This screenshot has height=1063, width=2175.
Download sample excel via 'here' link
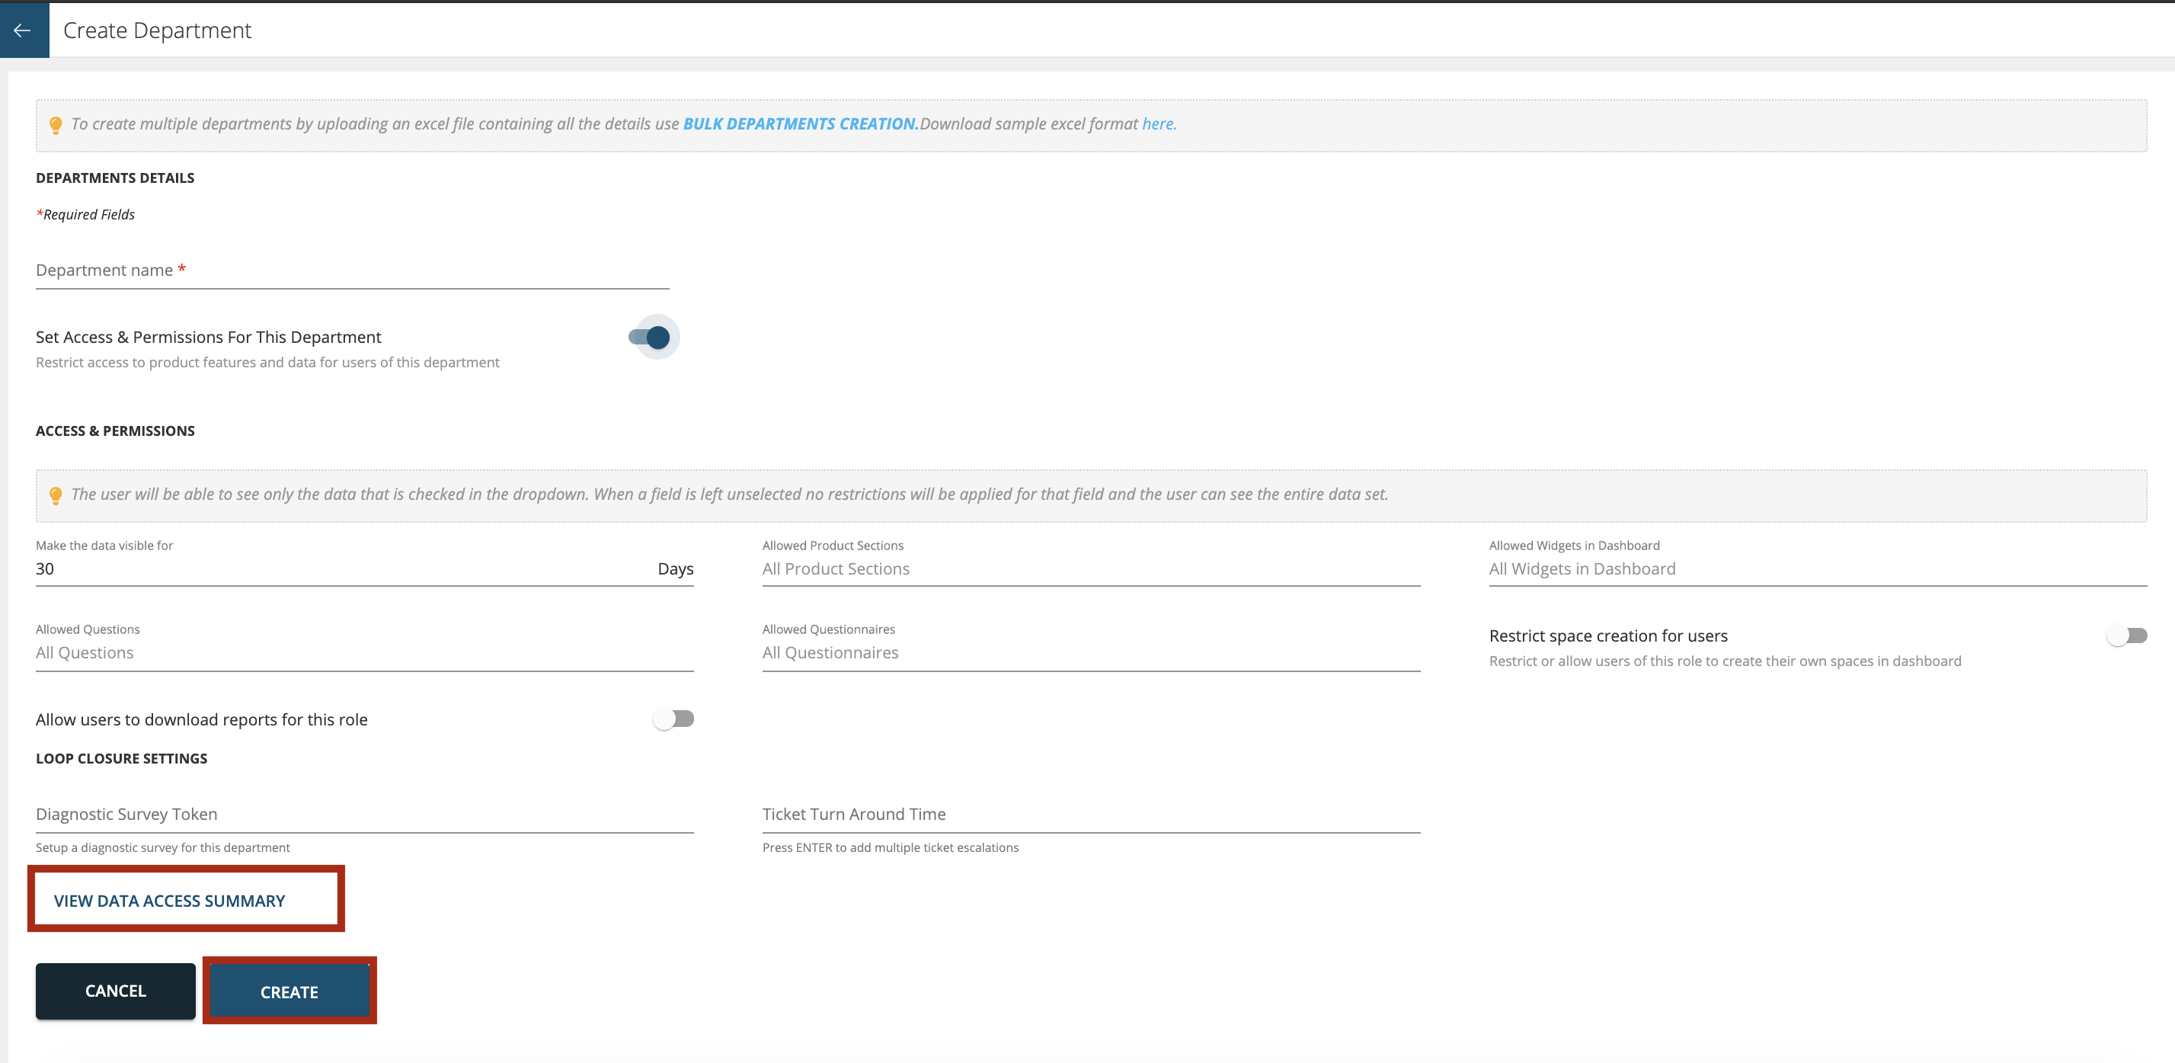(x=1159, y=124)
